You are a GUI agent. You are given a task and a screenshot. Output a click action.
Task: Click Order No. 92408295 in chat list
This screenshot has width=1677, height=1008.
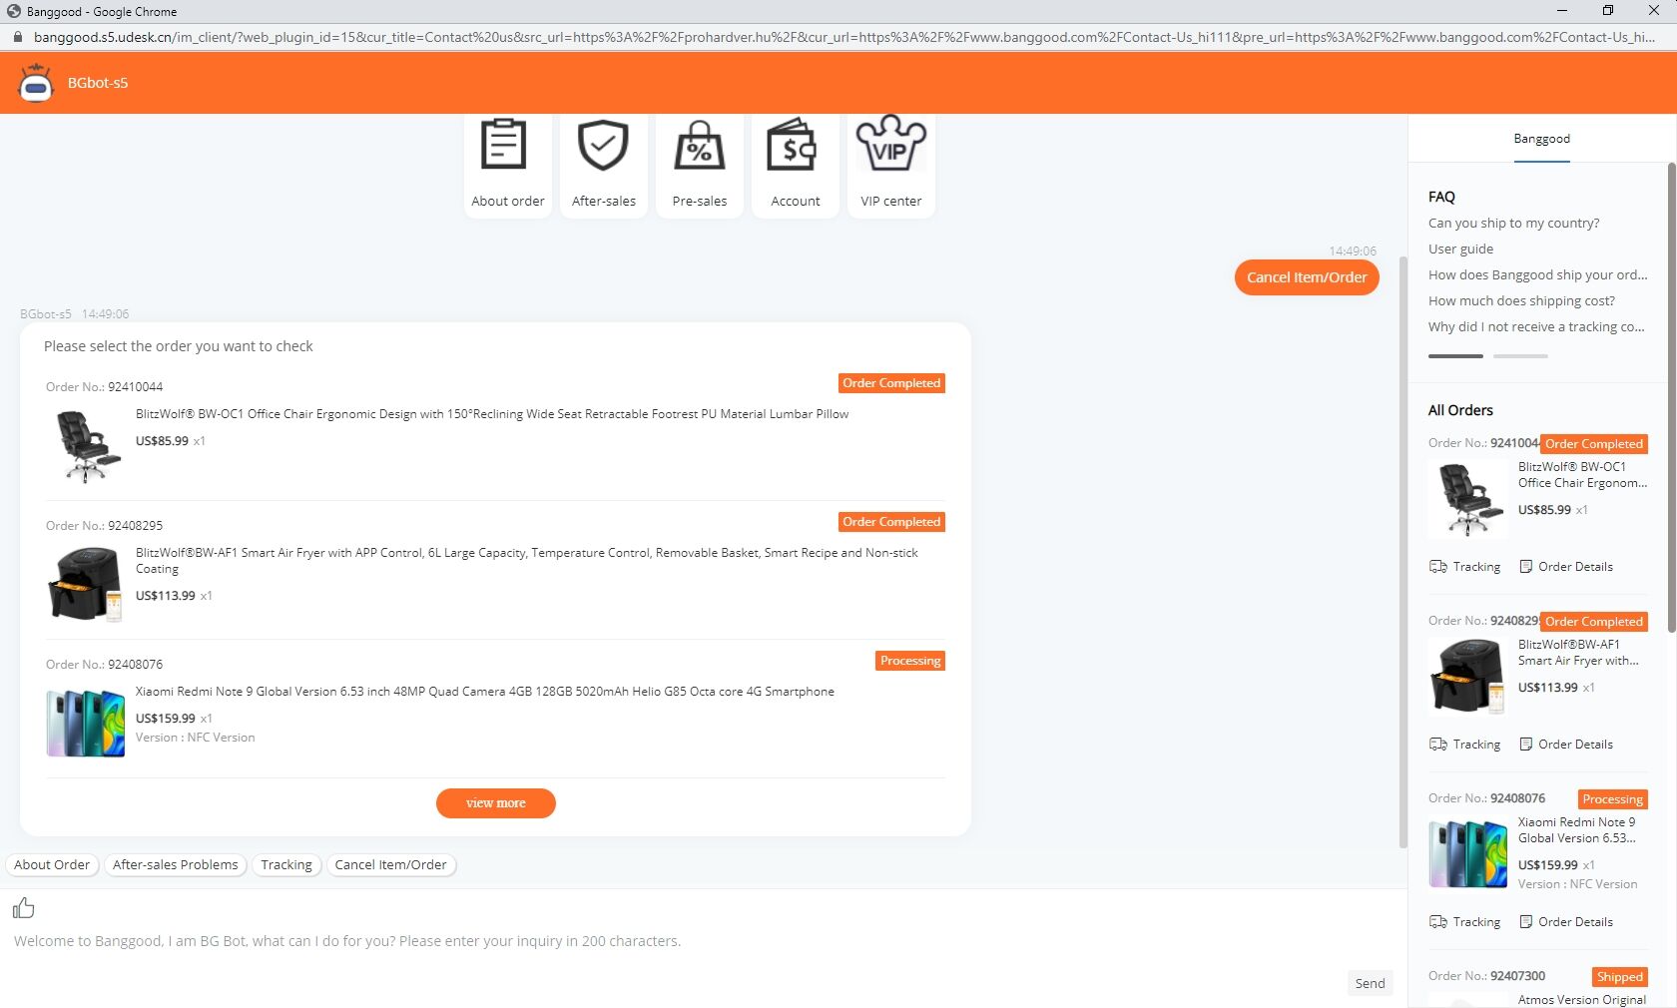(104, 526)
